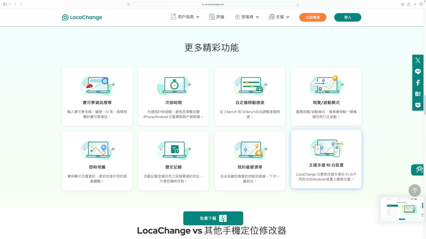Click the 評論 list icon
The image size is (426, 239).
point(212,17)
